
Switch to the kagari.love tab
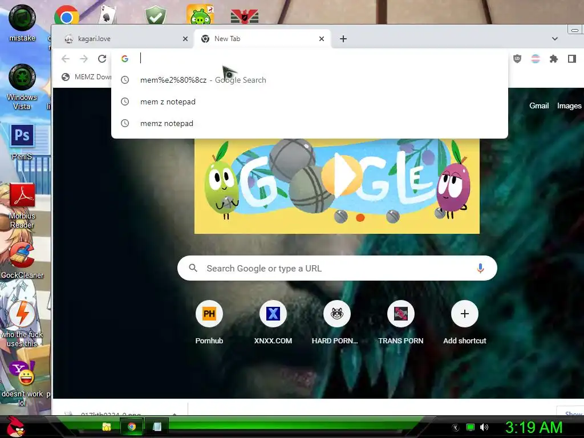123,39
